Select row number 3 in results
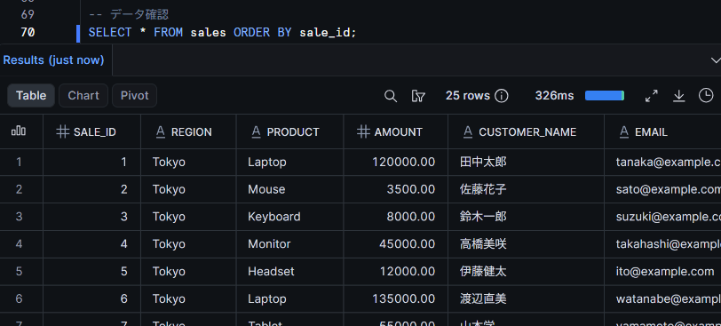Viewport: 721px width, 326px height. pos(19,217)
